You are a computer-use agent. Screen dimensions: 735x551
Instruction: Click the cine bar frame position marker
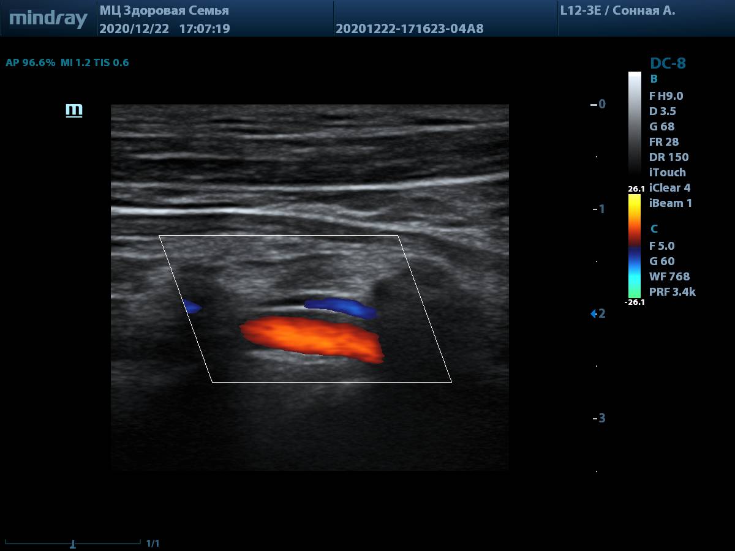click(73, 543)
